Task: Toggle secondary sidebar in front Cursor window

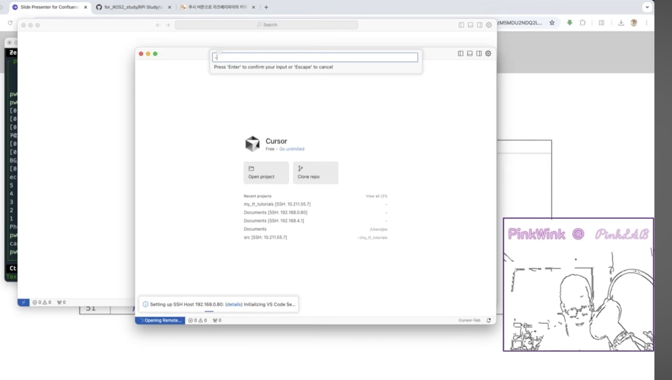Action: pos(479,53)
